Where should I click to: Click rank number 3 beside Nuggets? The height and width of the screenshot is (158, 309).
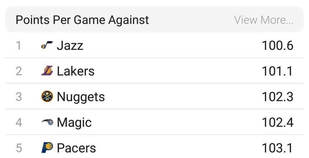coord(19,97)
